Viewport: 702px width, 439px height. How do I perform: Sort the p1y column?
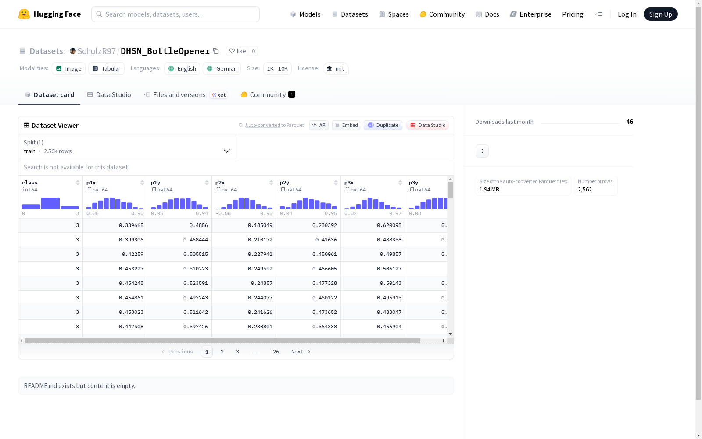pos(207,183)
